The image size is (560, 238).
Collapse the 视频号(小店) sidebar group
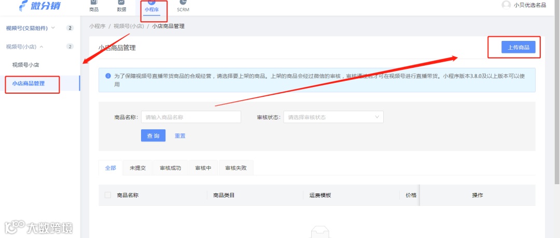pos(25,47)
